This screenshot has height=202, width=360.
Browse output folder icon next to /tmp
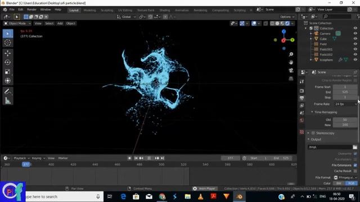(355, 147)
